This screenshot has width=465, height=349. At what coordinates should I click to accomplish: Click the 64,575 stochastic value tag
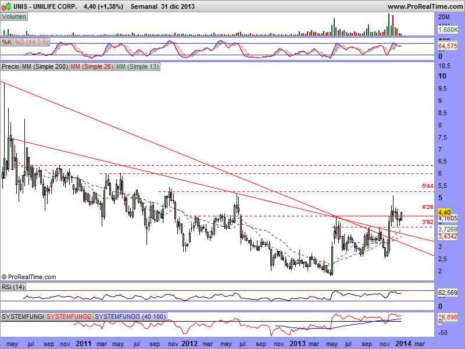click(448, 45)
